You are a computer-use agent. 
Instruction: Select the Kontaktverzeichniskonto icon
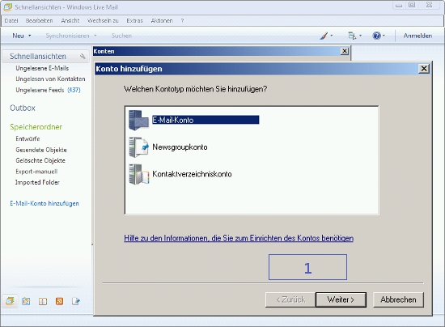coord(138,174)
